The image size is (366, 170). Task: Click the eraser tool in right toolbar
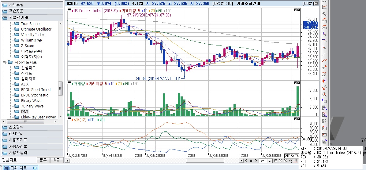pos(324,74)
